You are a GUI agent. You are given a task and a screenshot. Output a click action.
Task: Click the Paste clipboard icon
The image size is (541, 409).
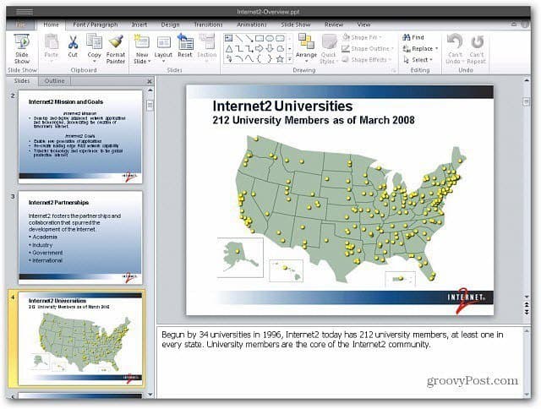pyautogui.click(x=51, y=41)
